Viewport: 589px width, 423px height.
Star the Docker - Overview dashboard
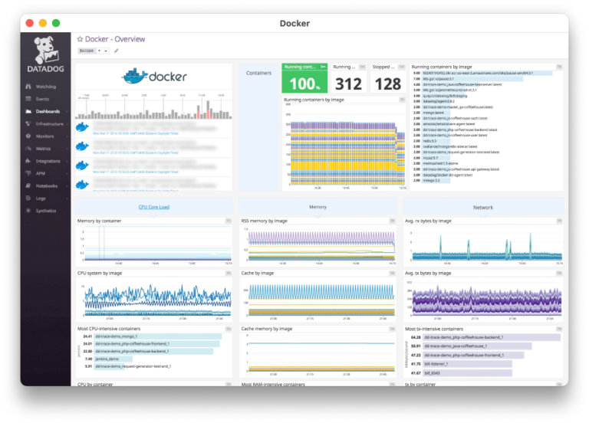click(x=80, y=39)
